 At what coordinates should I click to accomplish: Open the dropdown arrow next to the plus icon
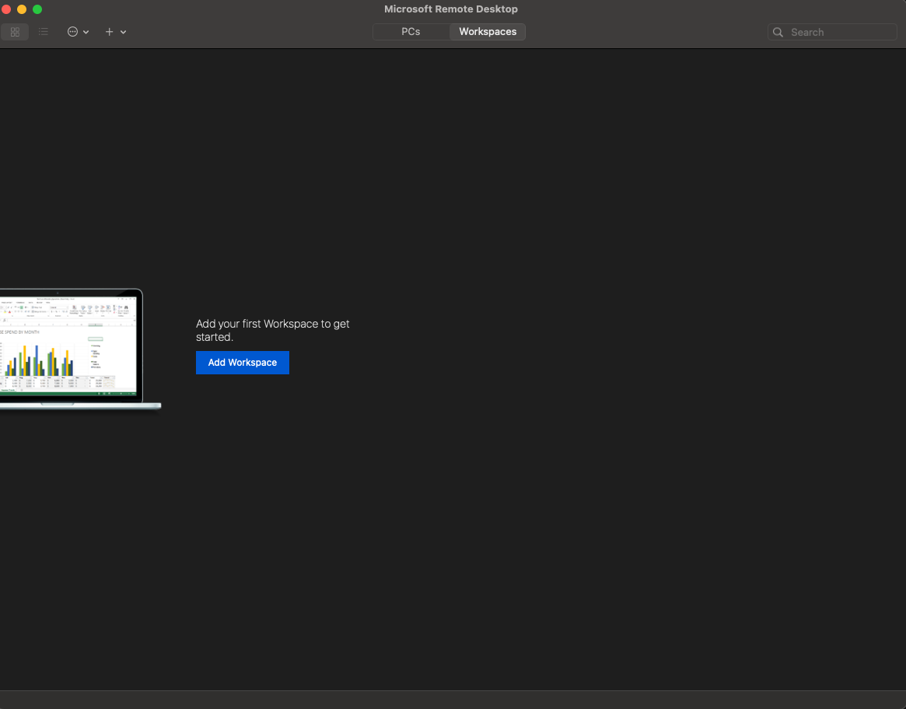click(123, 32)
